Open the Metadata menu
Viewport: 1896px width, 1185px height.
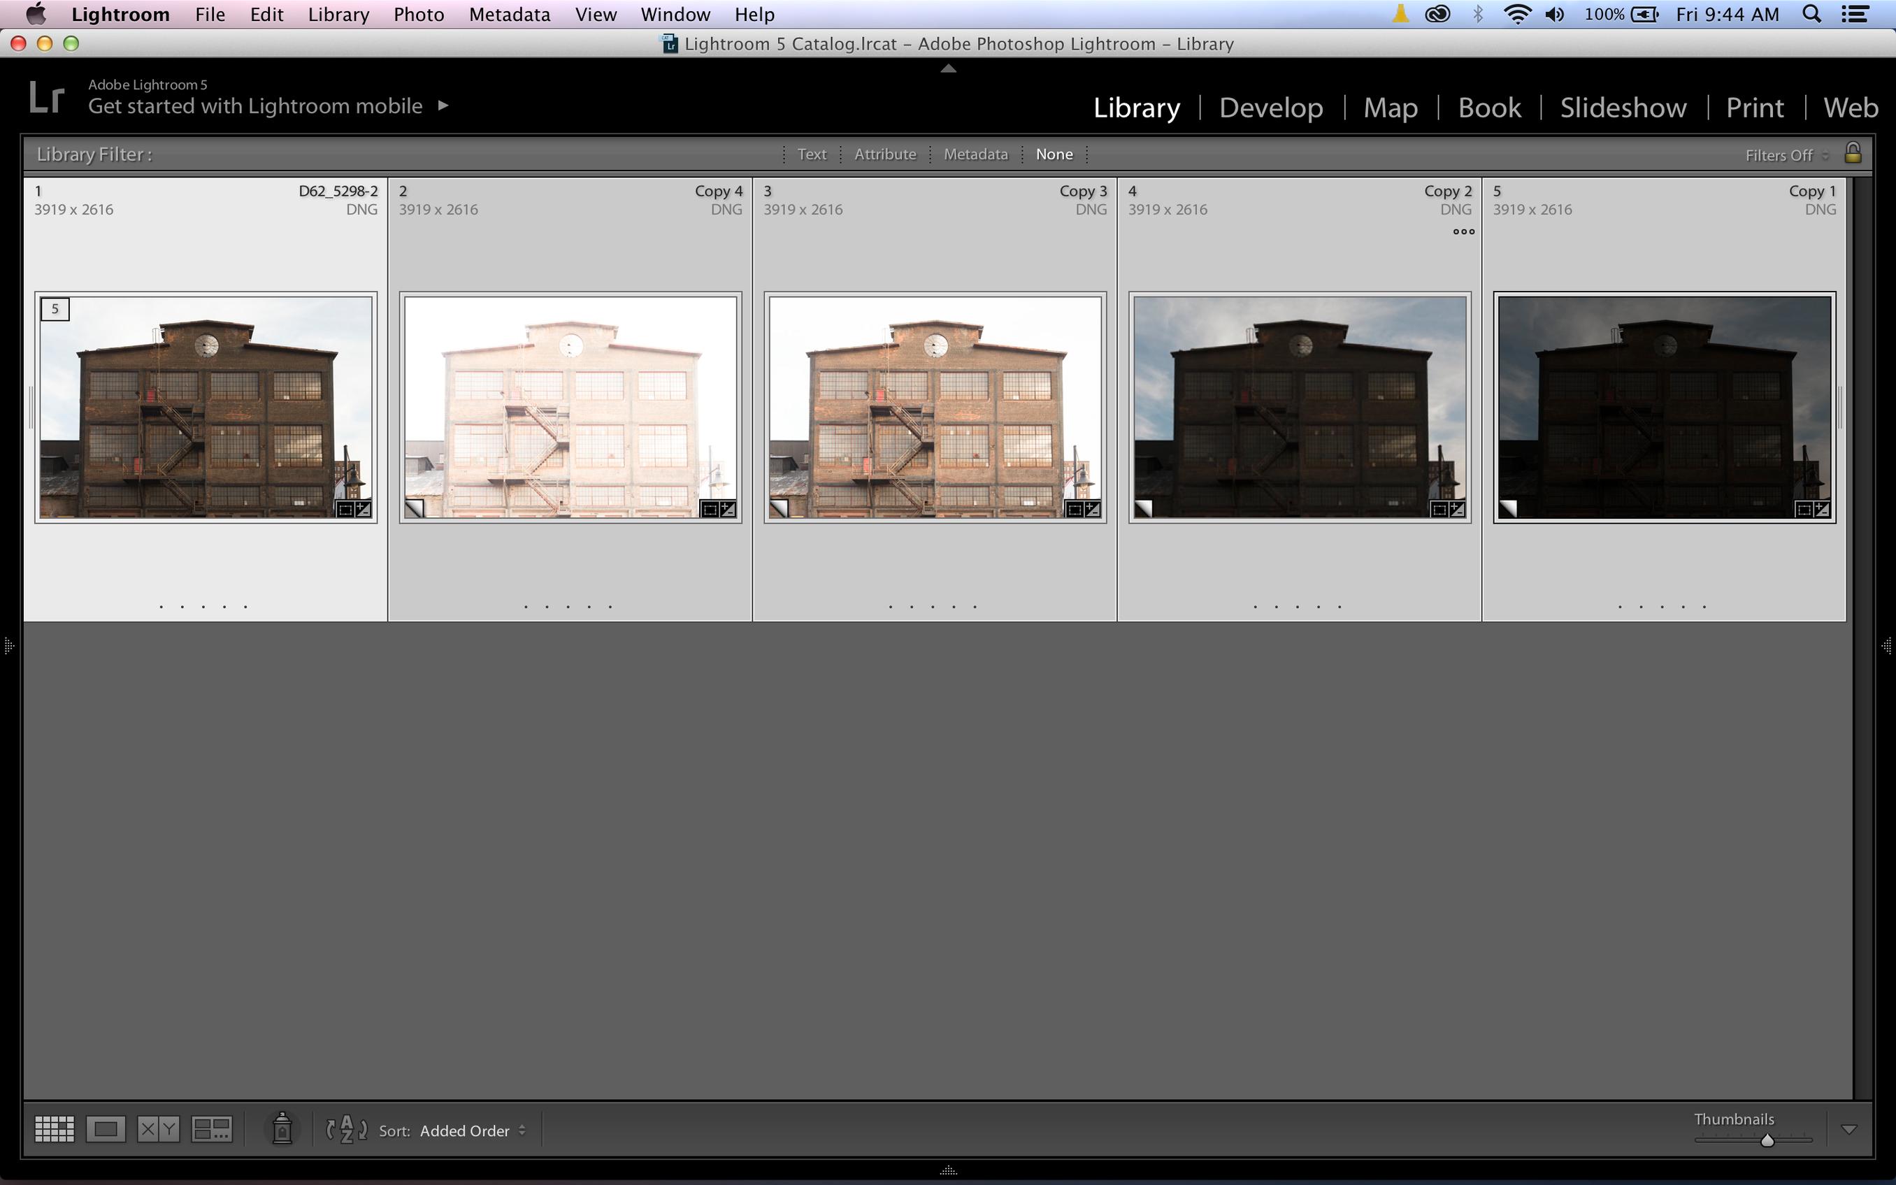(x=509, y=14)
